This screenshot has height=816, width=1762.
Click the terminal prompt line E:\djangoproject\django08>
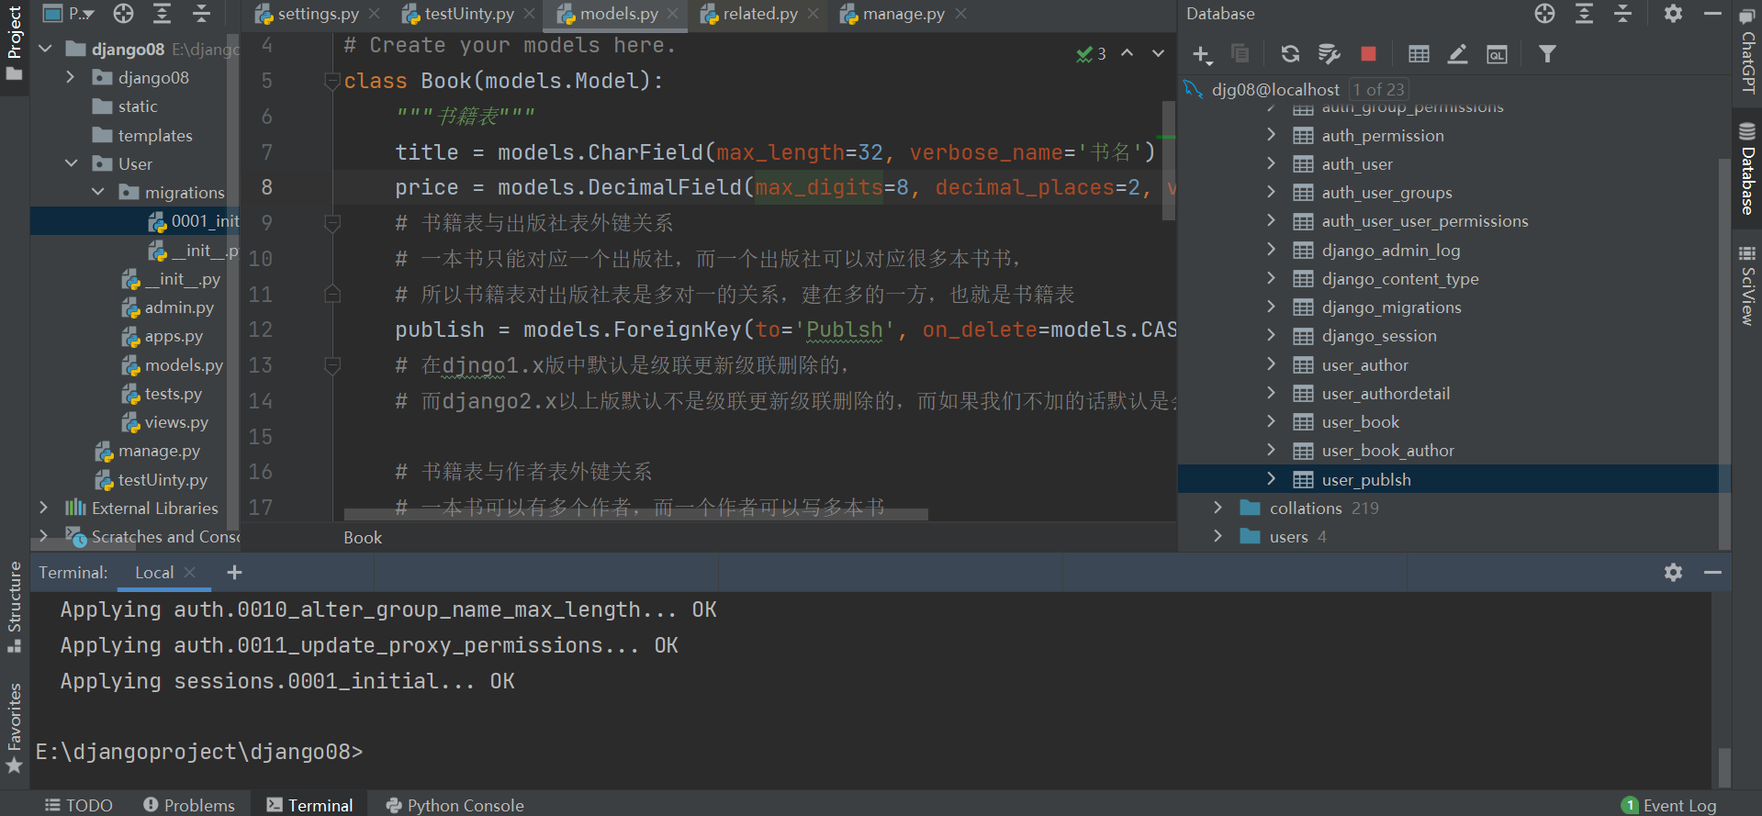point(199,752)
